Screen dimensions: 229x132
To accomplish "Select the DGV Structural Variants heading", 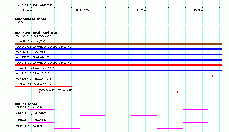I will (x=36, y=33).
